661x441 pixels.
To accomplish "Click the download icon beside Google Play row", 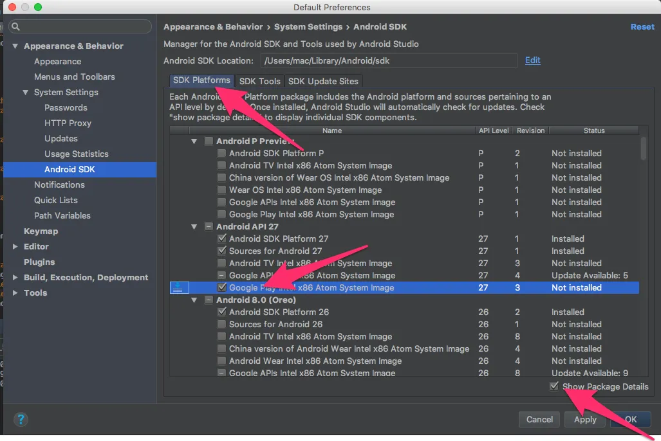I will pyautogui.click(x=178, y=287).
